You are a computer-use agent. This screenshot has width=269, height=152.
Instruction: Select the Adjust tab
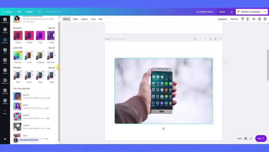point(84,19)
